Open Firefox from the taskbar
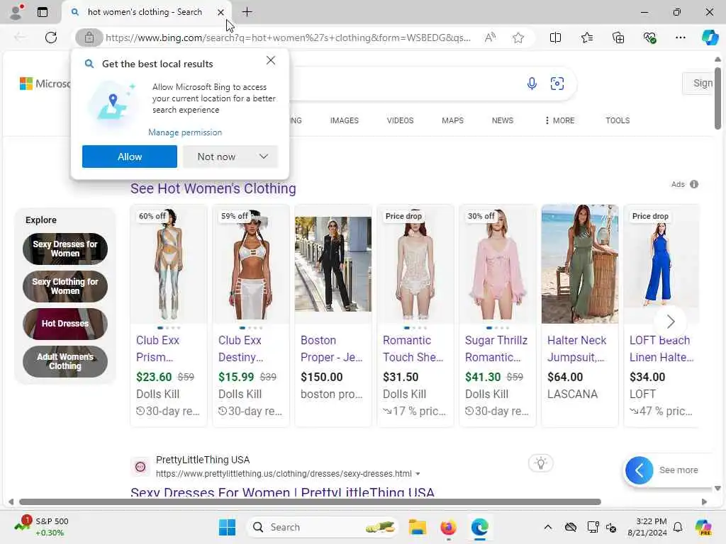This screenshot has height=544, width=726. tap(448, 527)
